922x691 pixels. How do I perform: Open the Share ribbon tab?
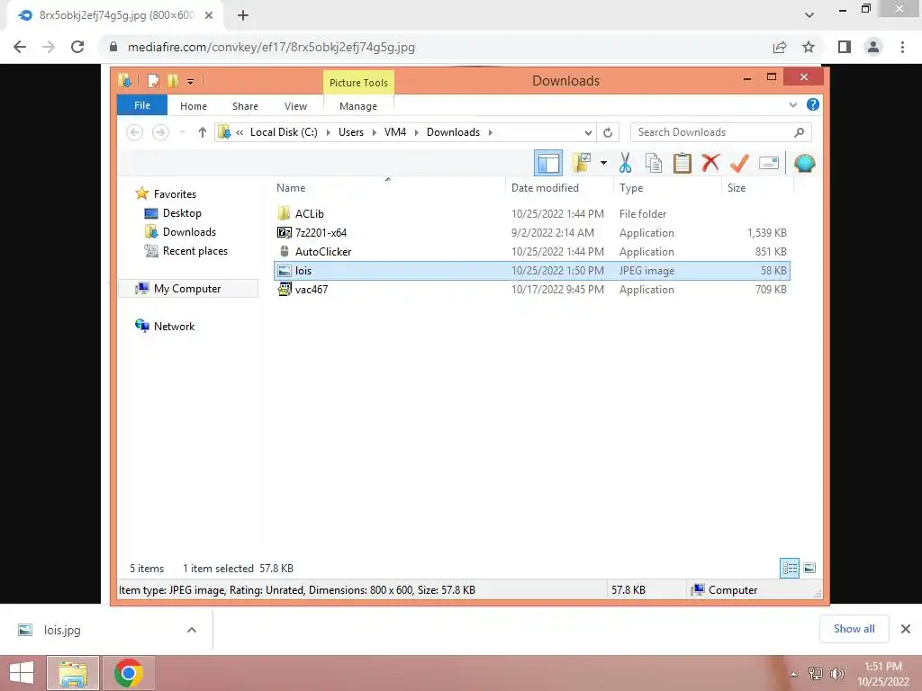pos(245,106)
